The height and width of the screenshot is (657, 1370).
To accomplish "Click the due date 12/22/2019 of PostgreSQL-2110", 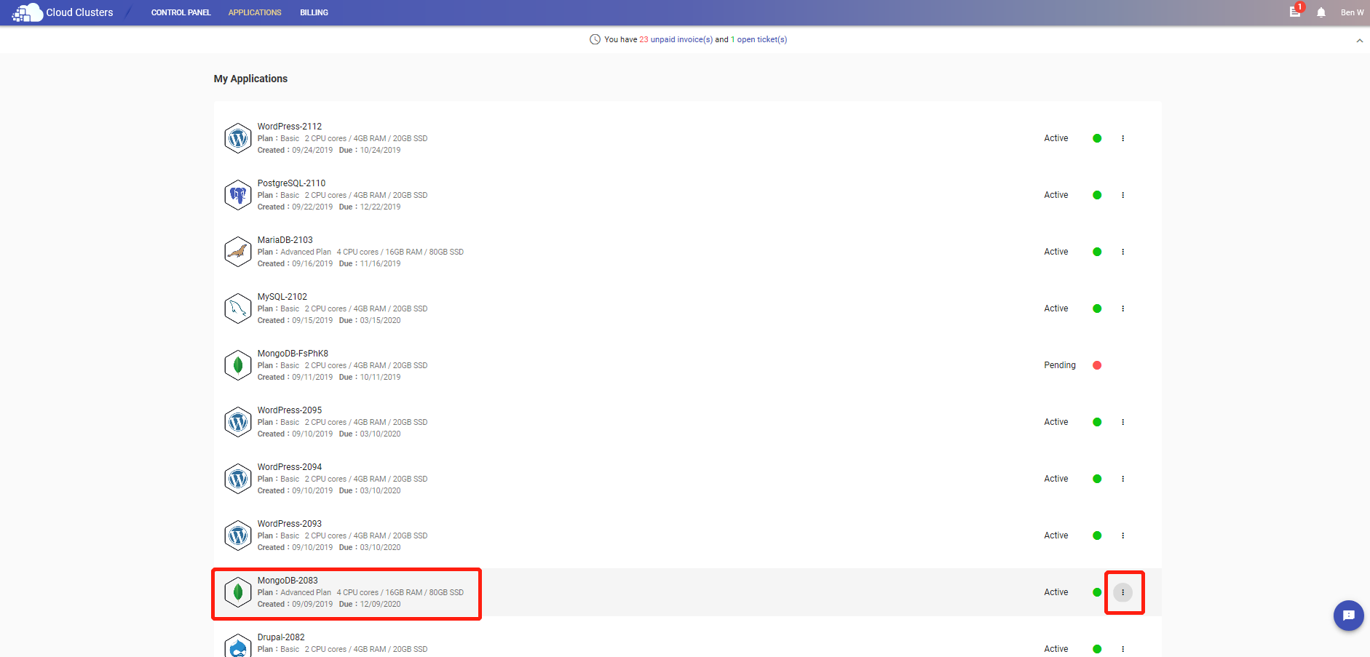I will pos(380,207).
